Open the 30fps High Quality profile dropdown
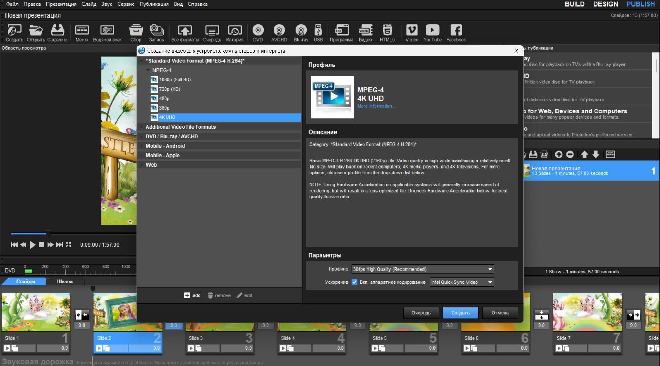 point(422,269)
